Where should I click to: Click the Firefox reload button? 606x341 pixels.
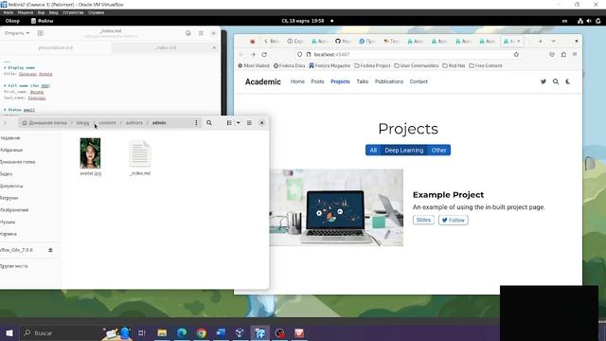tap(264, 55)
